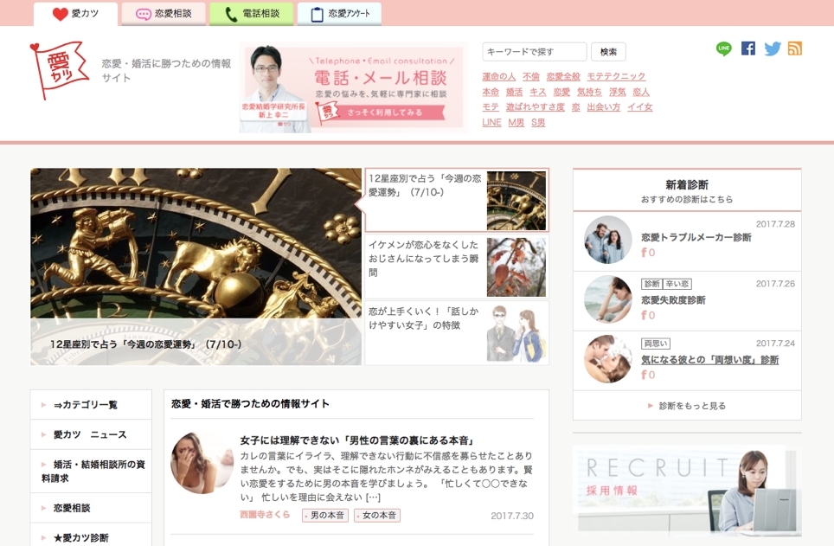Follow the 浮気 tag link
This screenshot has height=546, width=834.
tap(618, 92)
